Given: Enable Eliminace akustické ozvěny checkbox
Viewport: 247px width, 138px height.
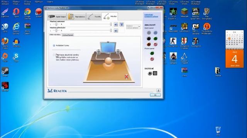Looking at the screenshot, I should 54,55.
